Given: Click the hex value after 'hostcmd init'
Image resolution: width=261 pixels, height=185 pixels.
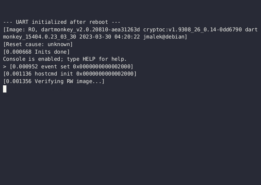Looking at the screenshot, I should [x=105, y=74].
